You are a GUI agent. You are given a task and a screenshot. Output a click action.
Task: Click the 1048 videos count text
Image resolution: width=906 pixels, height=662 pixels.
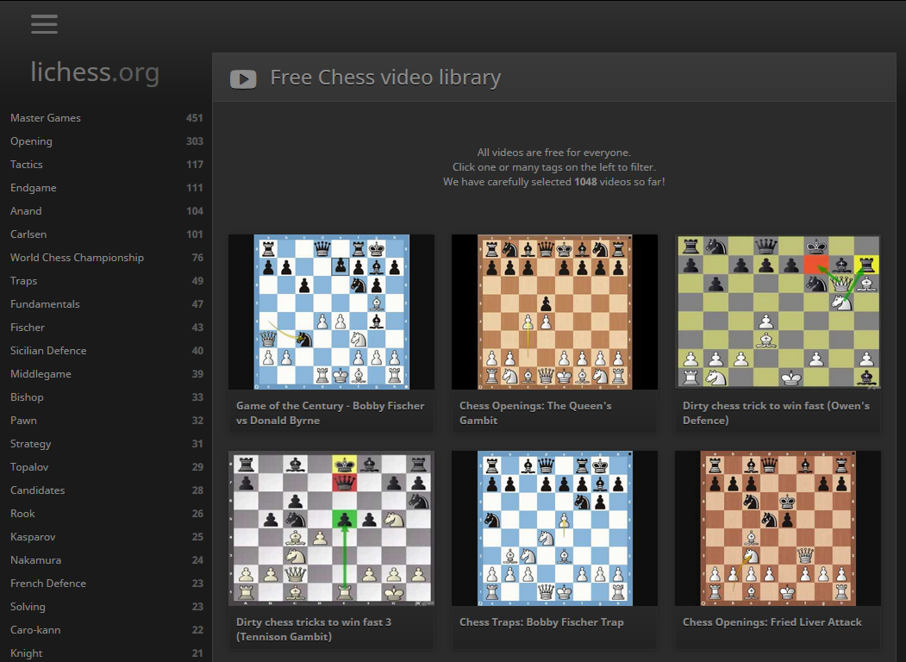tap(585, 181)
